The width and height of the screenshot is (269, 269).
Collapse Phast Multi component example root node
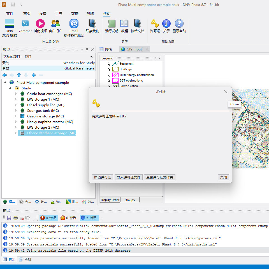pos(5,82)
